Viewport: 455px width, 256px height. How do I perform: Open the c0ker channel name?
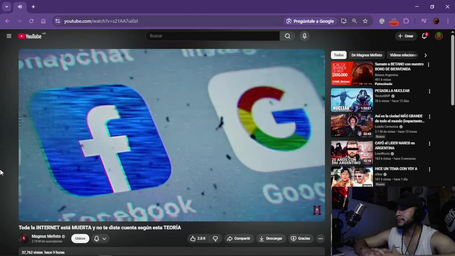379,174
